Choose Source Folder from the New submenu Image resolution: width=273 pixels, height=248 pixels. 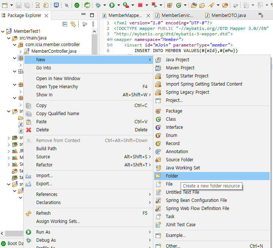point(212,160)
